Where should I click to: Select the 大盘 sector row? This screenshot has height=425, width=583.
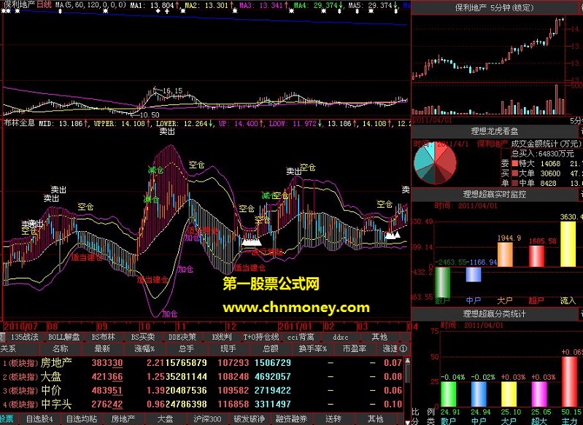click(202, 377)
